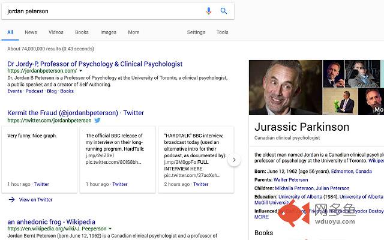
Task: Open the Very funny. Nice graph tweet card
Action: point(39,160)
